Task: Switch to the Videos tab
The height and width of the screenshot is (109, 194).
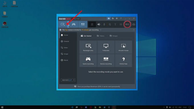Action: click(x=101, y=36)
